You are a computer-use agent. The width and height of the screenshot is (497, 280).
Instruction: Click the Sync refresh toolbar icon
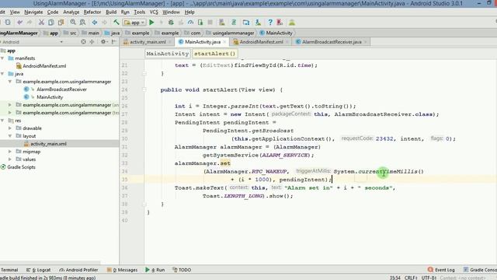coord(8,23)
